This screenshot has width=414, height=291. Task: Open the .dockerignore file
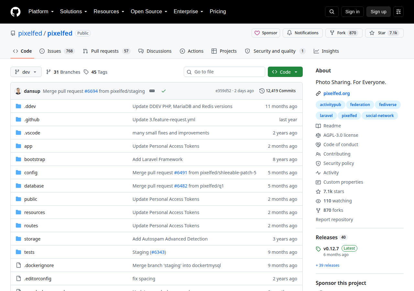(x=39, y=265)
